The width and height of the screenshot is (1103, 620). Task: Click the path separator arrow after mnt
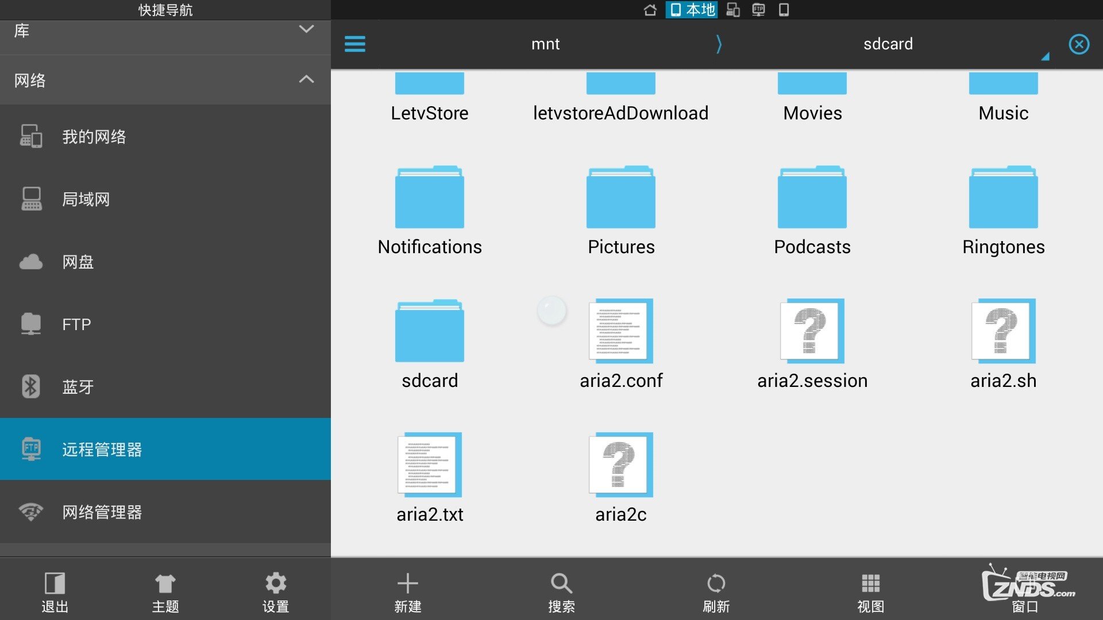(x=719, y=44)
